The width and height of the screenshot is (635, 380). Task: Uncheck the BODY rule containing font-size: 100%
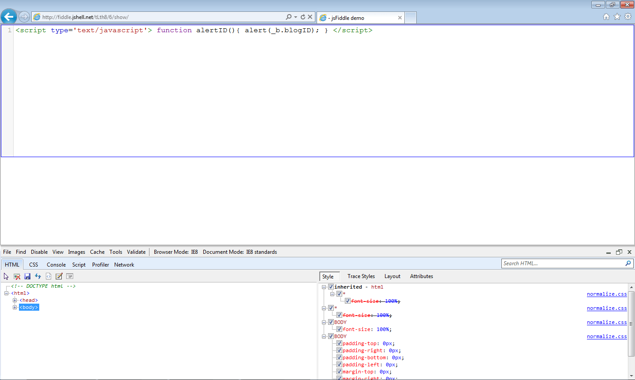(x=331, y=322)
